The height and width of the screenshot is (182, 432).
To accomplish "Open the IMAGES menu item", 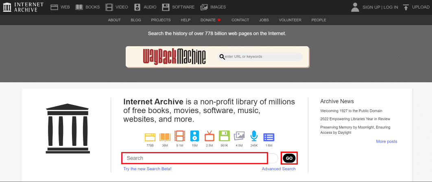I will click(x=218, y=7).
